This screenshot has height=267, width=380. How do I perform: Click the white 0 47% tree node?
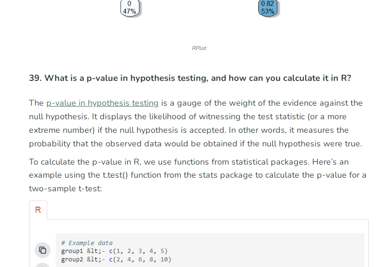[x=130, y=8]
